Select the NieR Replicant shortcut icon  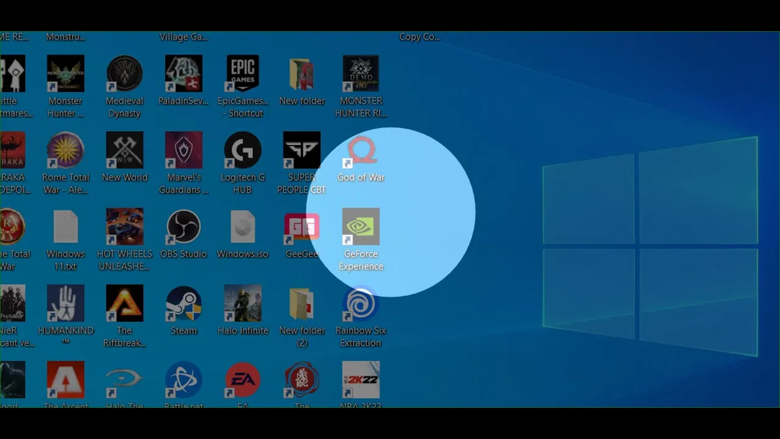tap(12, 303)
